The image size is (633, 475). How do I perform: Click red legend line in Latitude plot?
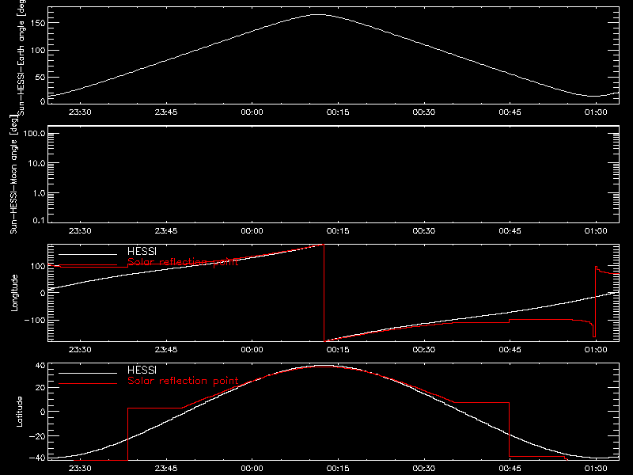pyautogui.click(x=88, y=384)
